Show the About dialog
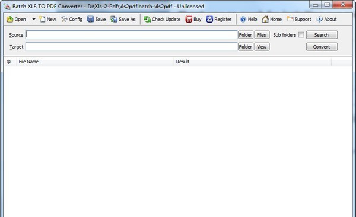Viewport: 356px width, 217px height. point(326,20)
